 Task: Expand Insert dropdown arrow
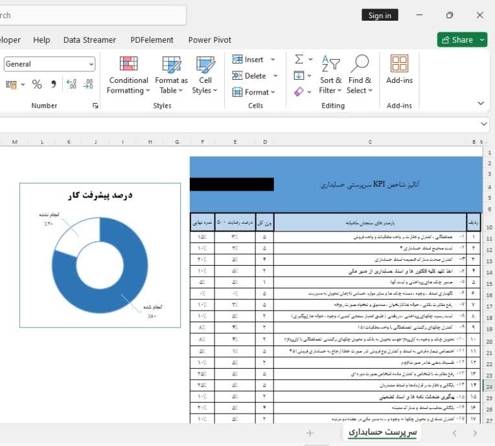pos(273,60)
